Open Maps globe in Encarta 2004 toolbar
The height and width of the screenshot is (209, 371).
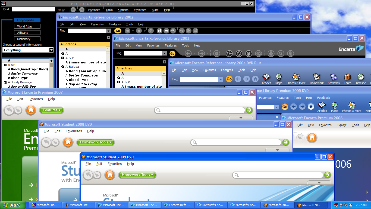(279, 79)
